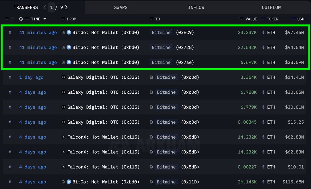
Task: Click the ETH token icon in the $28.09M row
Action: tap(264, 62)
